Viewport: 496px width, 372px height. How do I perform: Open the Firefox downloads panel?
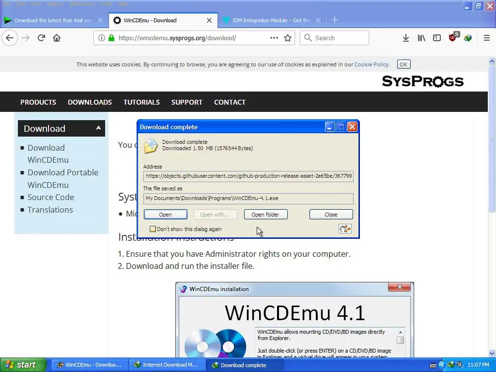(x=406, y=38)
